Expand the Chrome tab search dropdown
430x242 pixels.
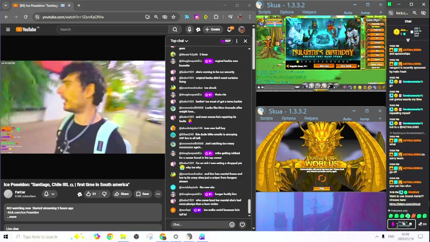(x=5, y=5)
